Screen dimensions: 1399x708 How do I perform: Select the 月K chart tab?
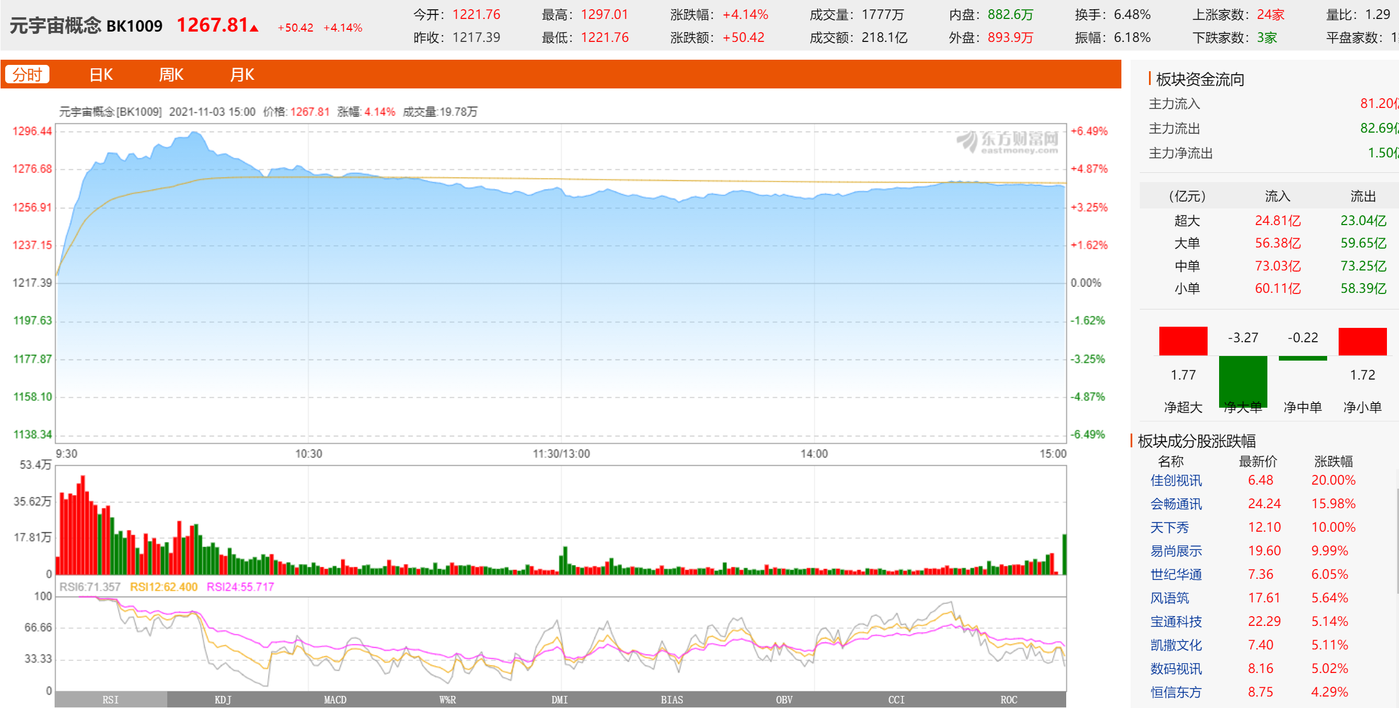241,75
